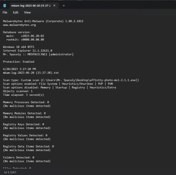The width and height of the screenshot is (176, 175).
Task: Click the 'Scan options enabled' line
Action: click(58, 84)
